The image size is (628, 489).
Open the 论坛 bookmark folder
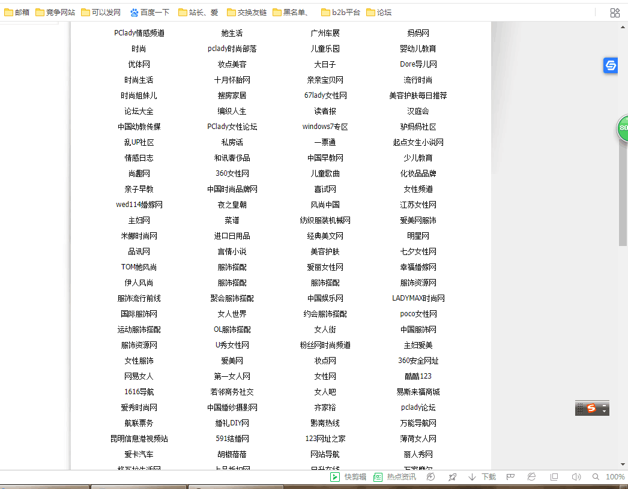379,13
